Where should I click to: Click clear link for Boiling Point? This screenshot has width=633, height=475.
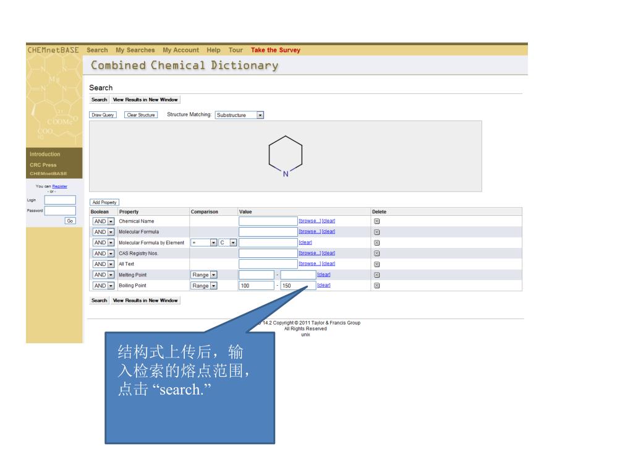(324, 285)
